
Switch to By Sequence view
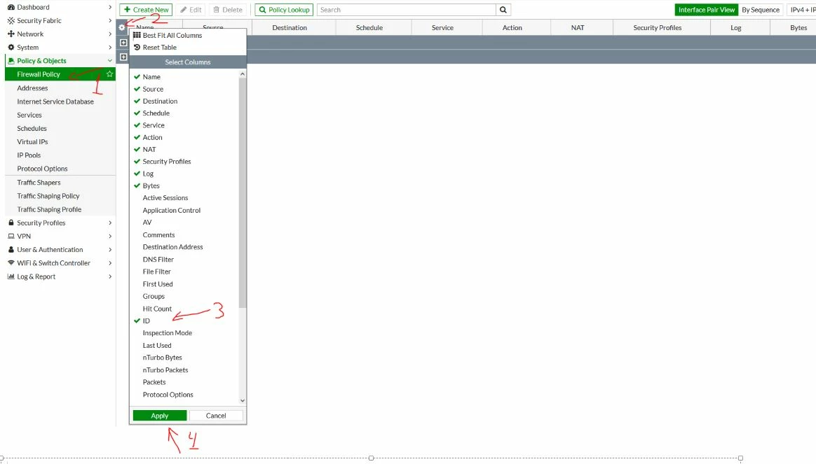pyautogui.click(x=761, y=10)
